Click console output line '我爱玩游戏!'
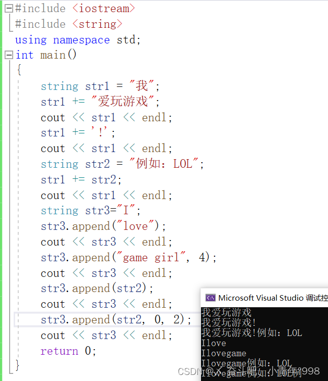Image resolution: width=328 pixels, height=381 pixels. point(229,322)
